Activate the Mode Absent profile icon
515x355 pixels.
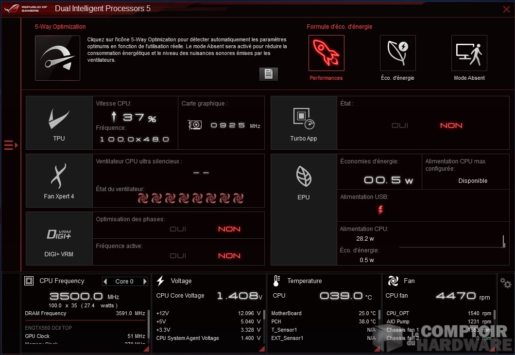(x=469, y=53)
